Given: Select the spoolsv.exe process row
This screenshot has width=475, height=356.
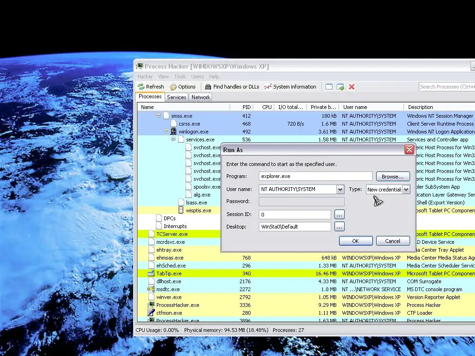Looking at the screenshot, I should click(180, 187).
